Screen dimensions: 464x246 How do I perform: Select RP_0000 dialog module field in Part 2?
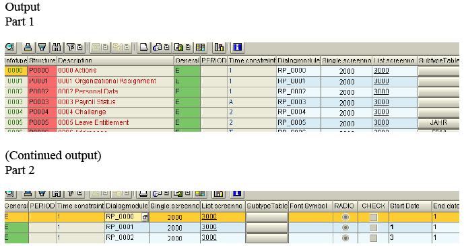[x=127, y=217]
